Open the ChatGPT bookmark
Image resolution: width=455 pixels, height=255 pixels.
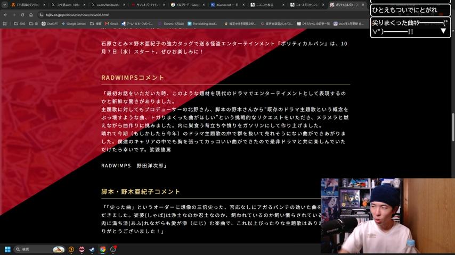(50, 24)
